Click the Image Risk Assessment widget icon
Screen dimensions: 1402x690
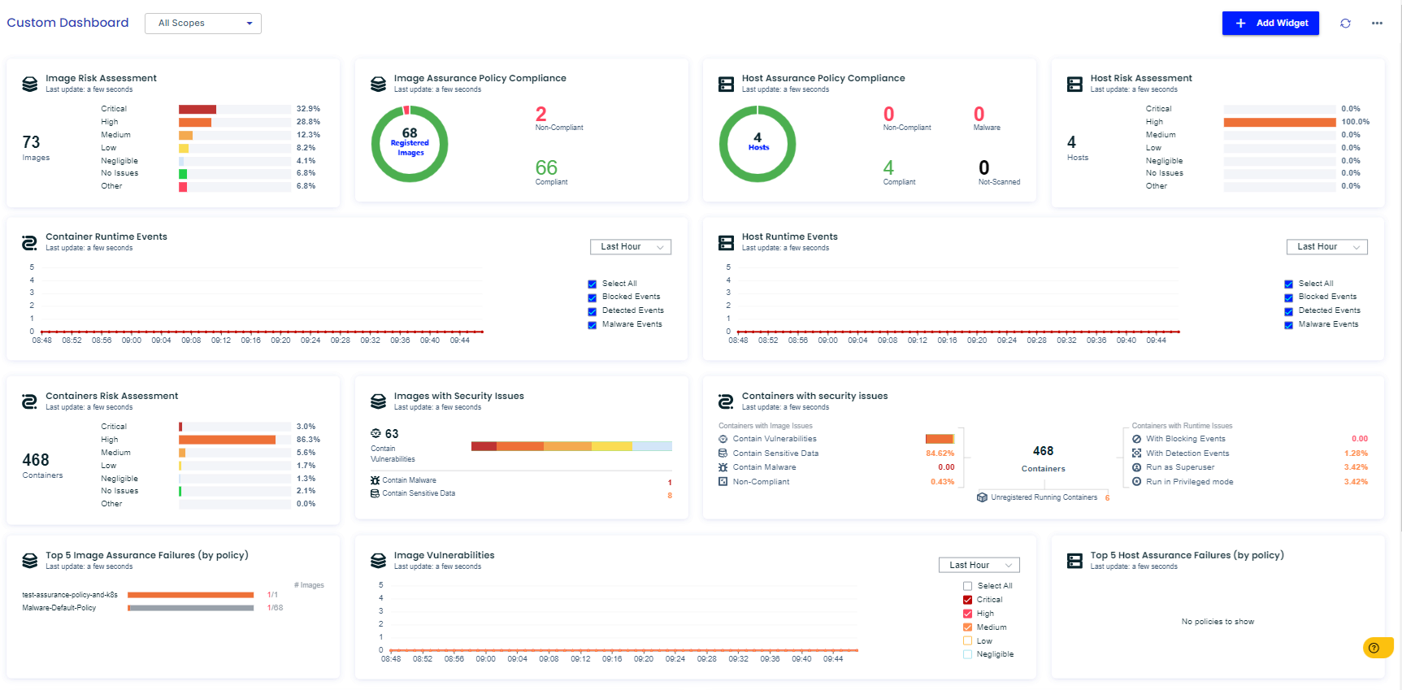(30, 84)
